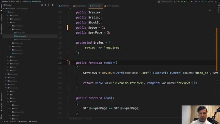Expand all nodes icon in Project panel

45,5
